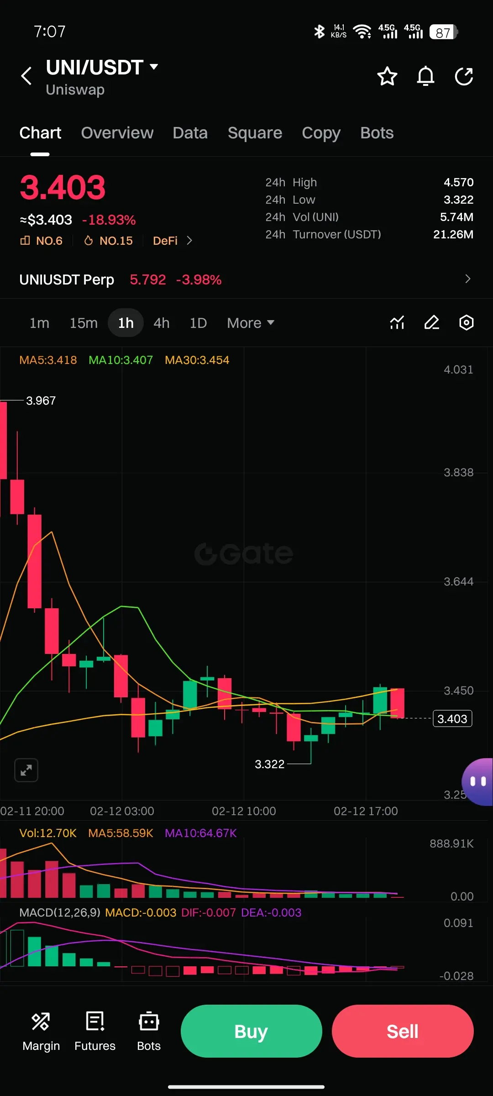
Task: Add UNI/USDT to favorites star
Action: click(387, 76)
